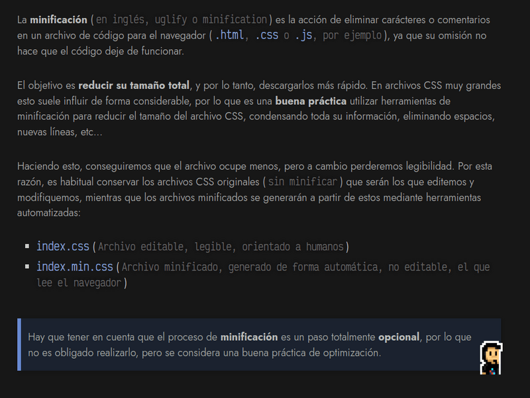Click the bold word opcional in the note
530x398 pixels.
tap(399, 338)
